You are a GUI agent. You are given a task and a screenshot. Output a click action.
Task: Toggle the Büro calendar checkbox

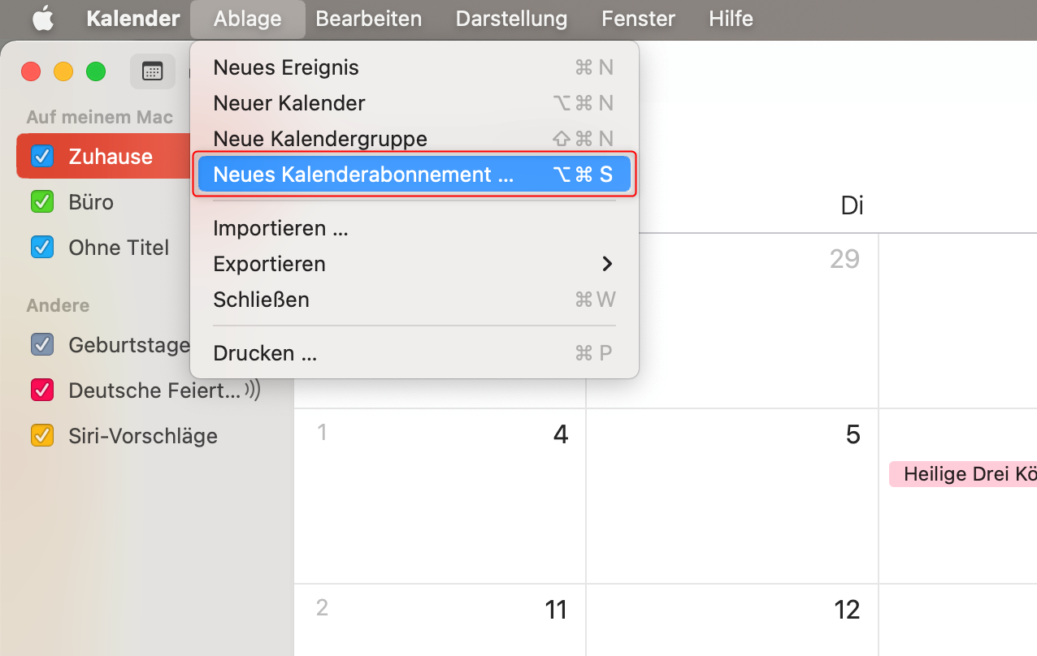(x=41, y=201)
